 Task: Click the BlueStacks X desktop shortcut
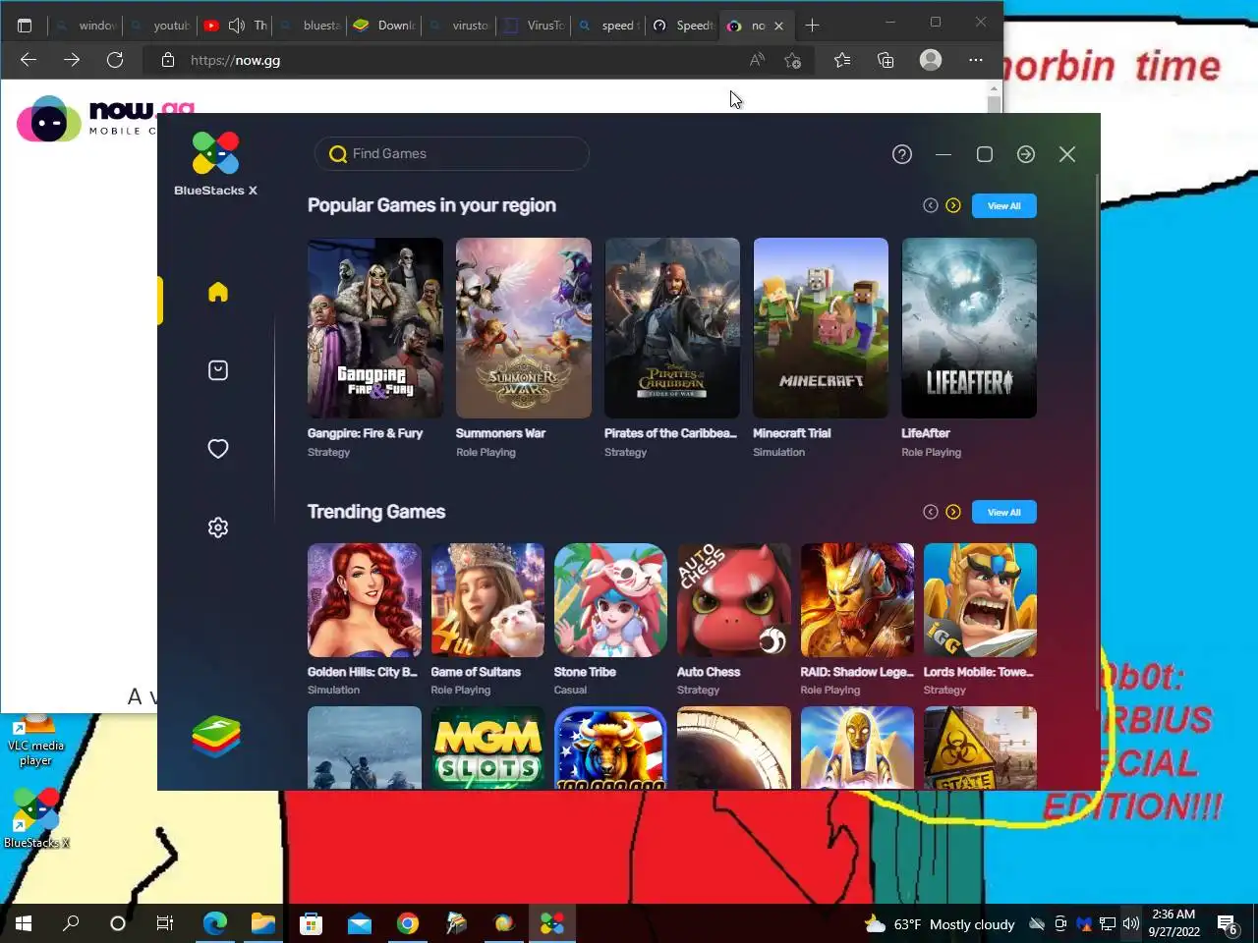pos(36,818)
